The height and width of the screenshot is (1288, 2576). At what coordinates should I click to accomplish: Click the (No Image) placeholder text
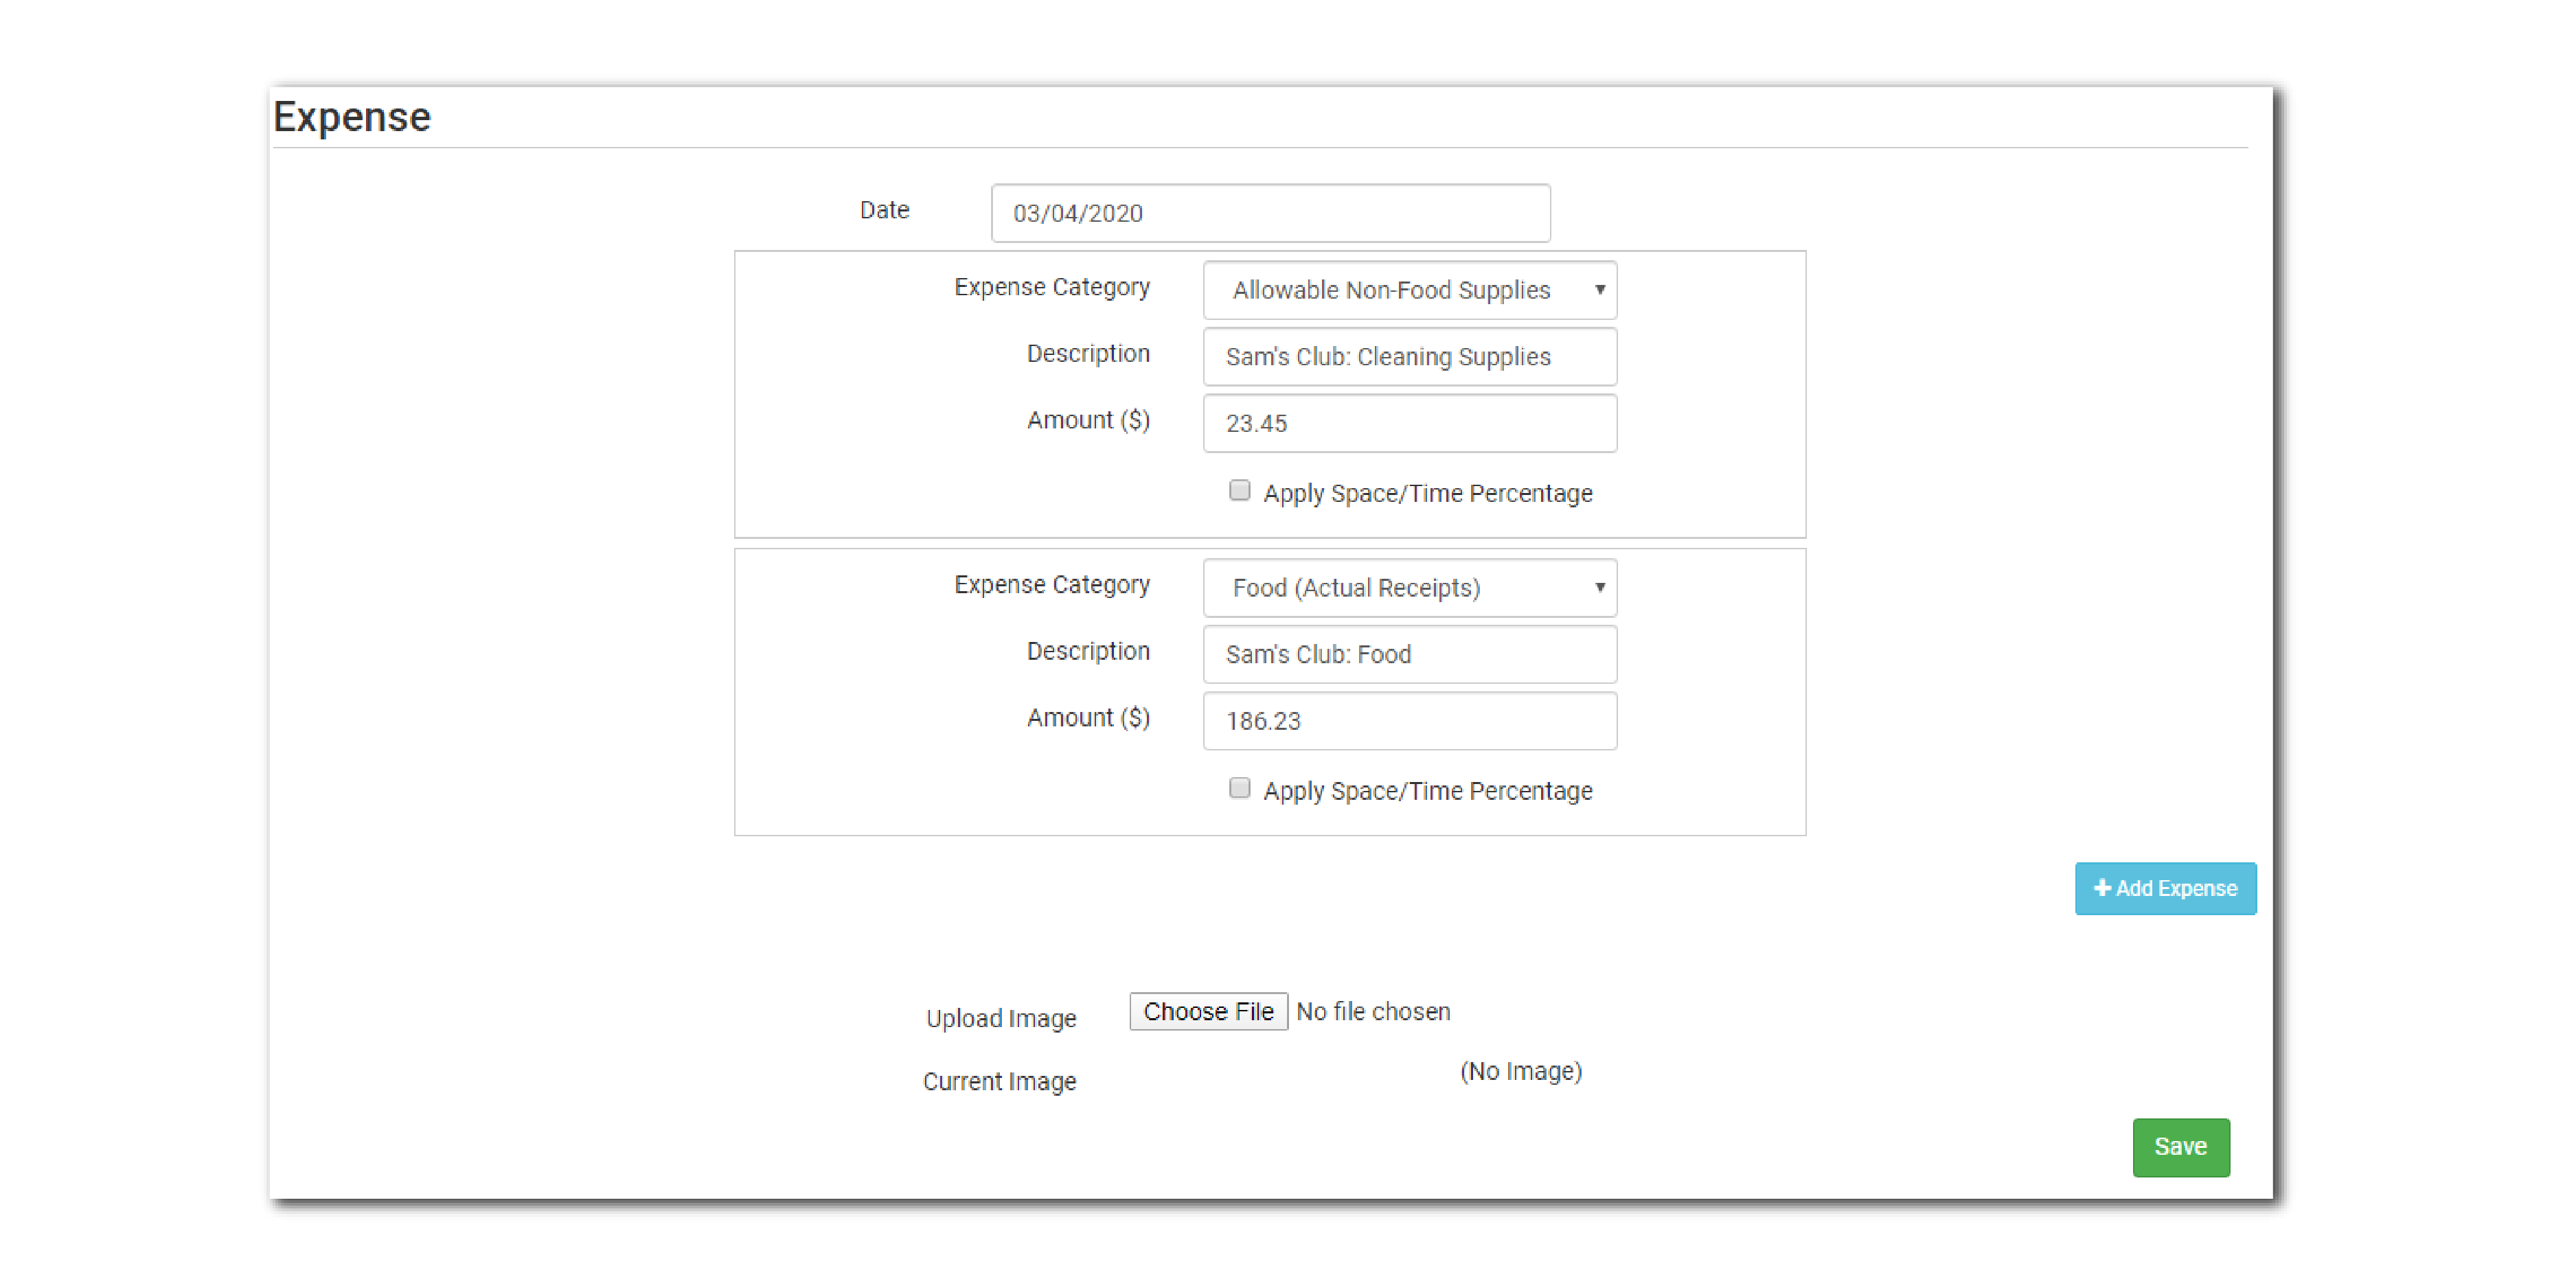tap(1520, 1072)
